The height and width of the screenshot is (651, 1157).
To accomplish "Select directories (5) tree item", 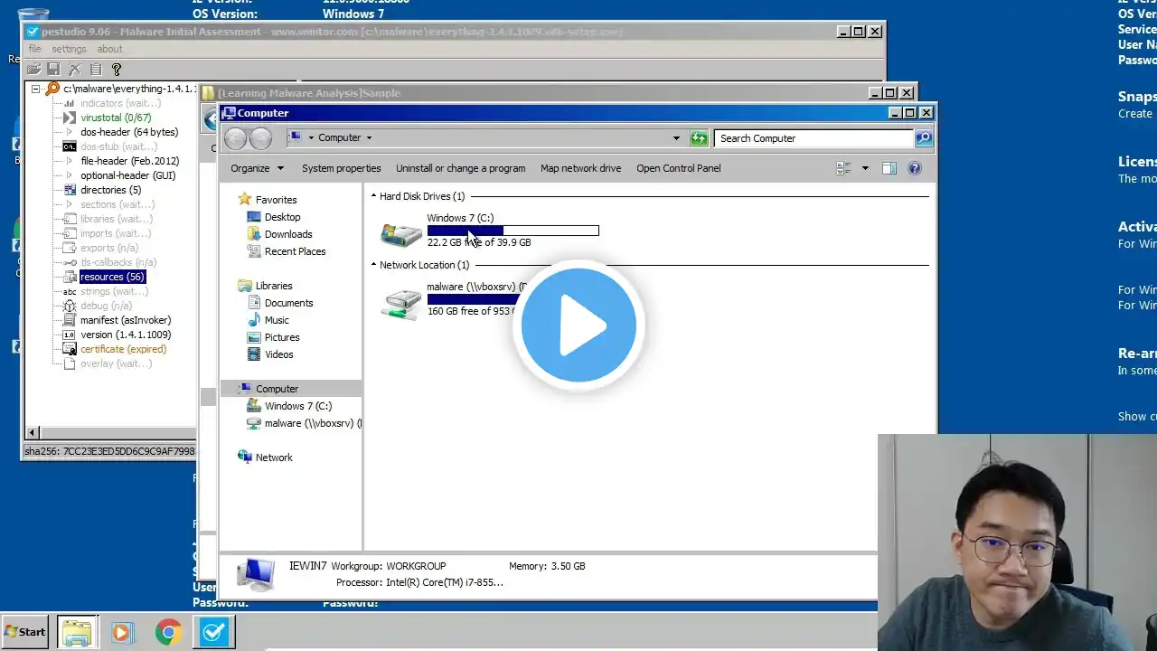I will tap(110, 190).
